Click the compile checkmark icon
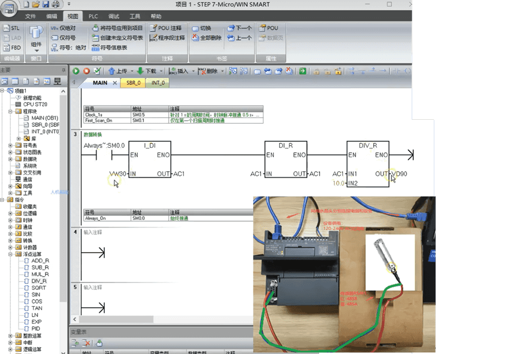This screenshot has width=514, height=354. [x=97, y=71]
